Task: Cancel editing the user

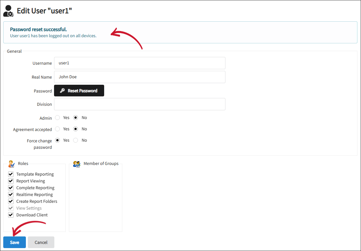Action: click(41, 242)
